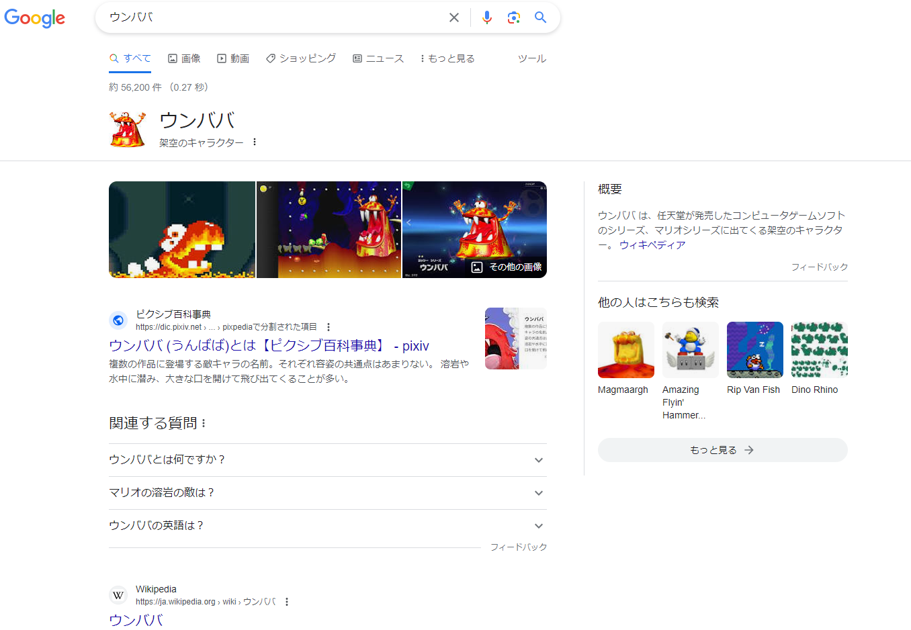Clear the search box with X icon

(x=454, y=17)
